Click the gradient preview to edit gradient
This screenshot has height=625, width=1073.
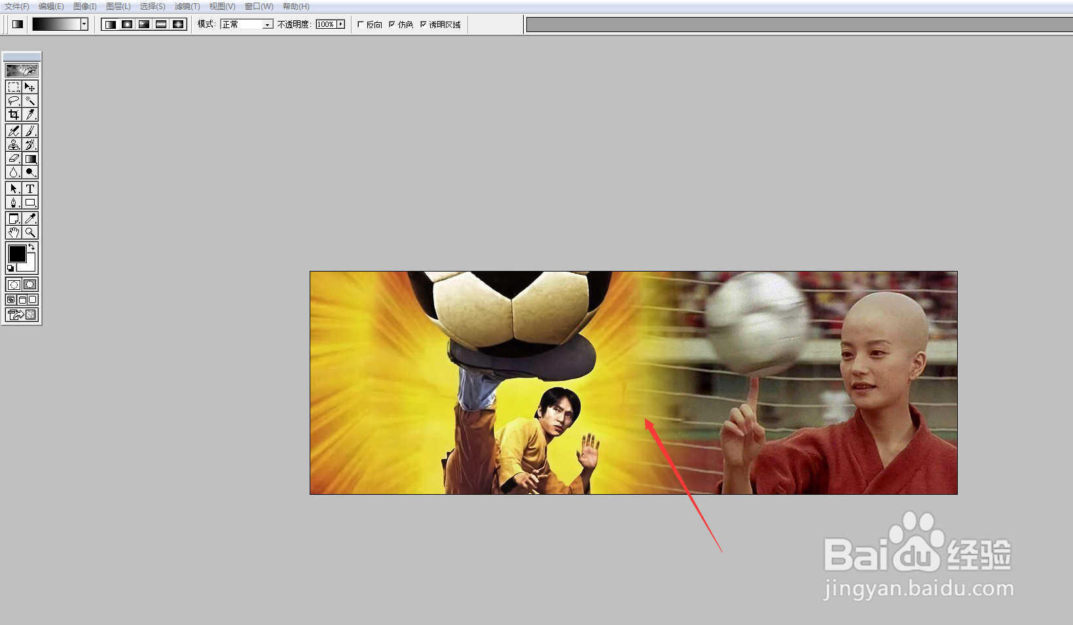[x=56, y=24]
